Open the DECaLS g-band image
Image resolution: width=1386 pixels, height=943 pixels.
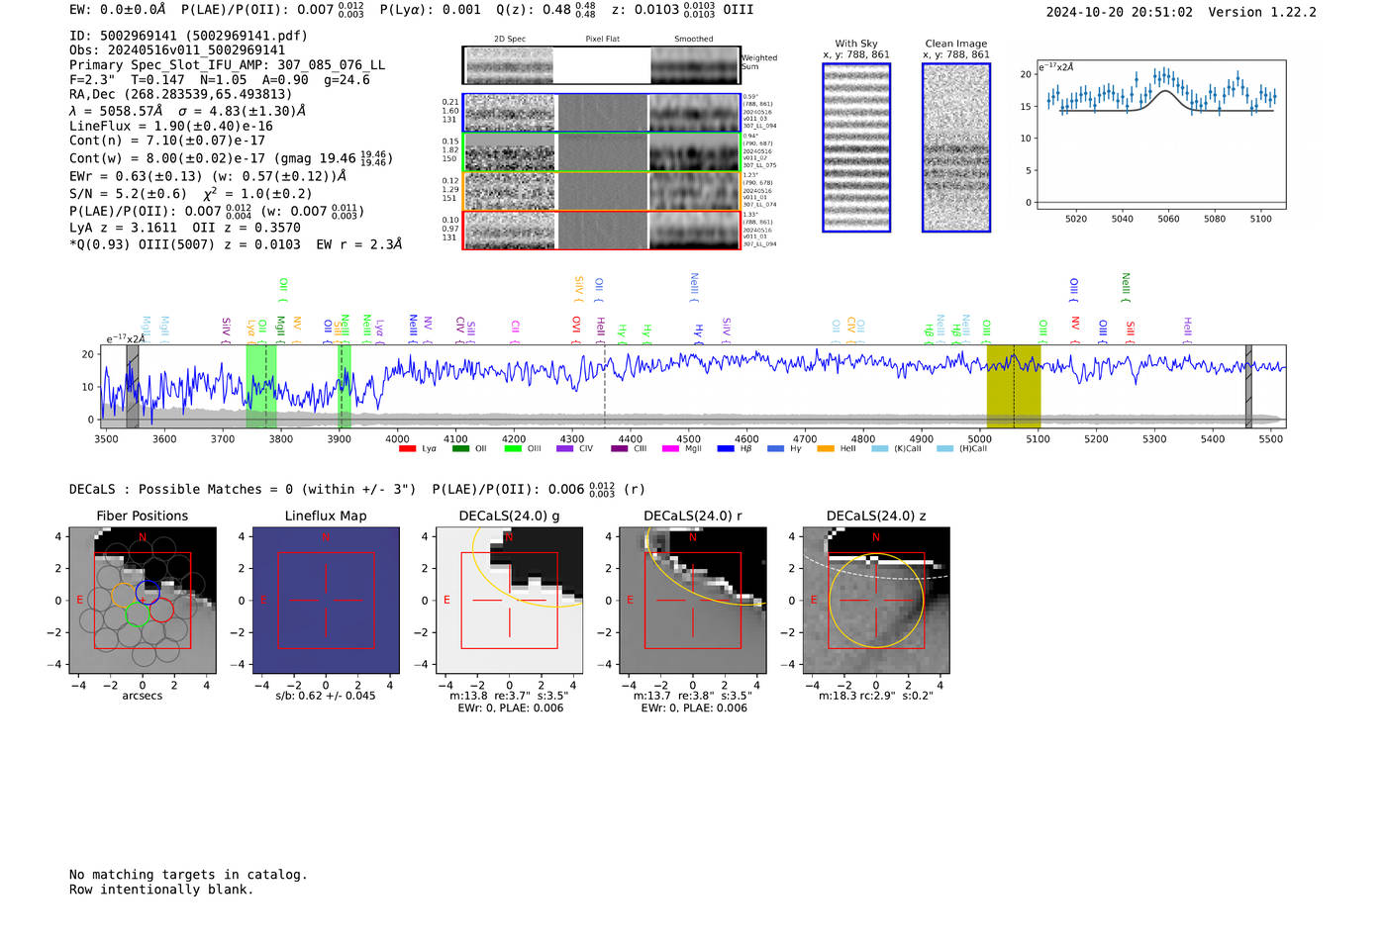(510, 601)
